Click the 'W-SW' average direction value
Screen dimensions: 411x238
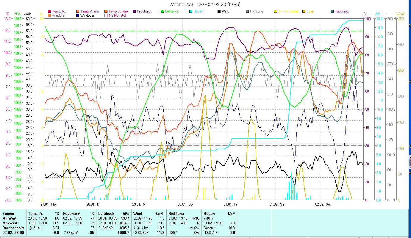click(195, 227)
